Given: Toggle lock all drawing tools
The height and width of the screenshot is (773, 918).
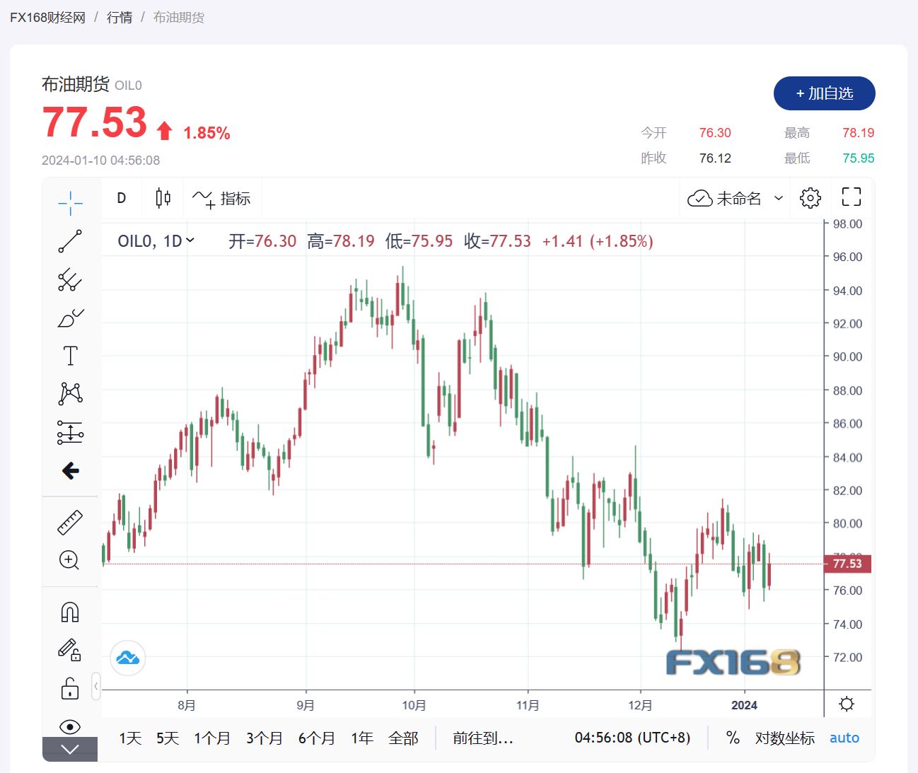Looking at the screenshot, I should click(70, 687).
